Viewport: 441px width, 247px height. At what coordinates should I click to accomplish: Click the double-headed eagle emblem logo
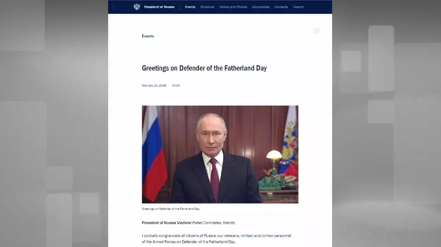[136, 7]
